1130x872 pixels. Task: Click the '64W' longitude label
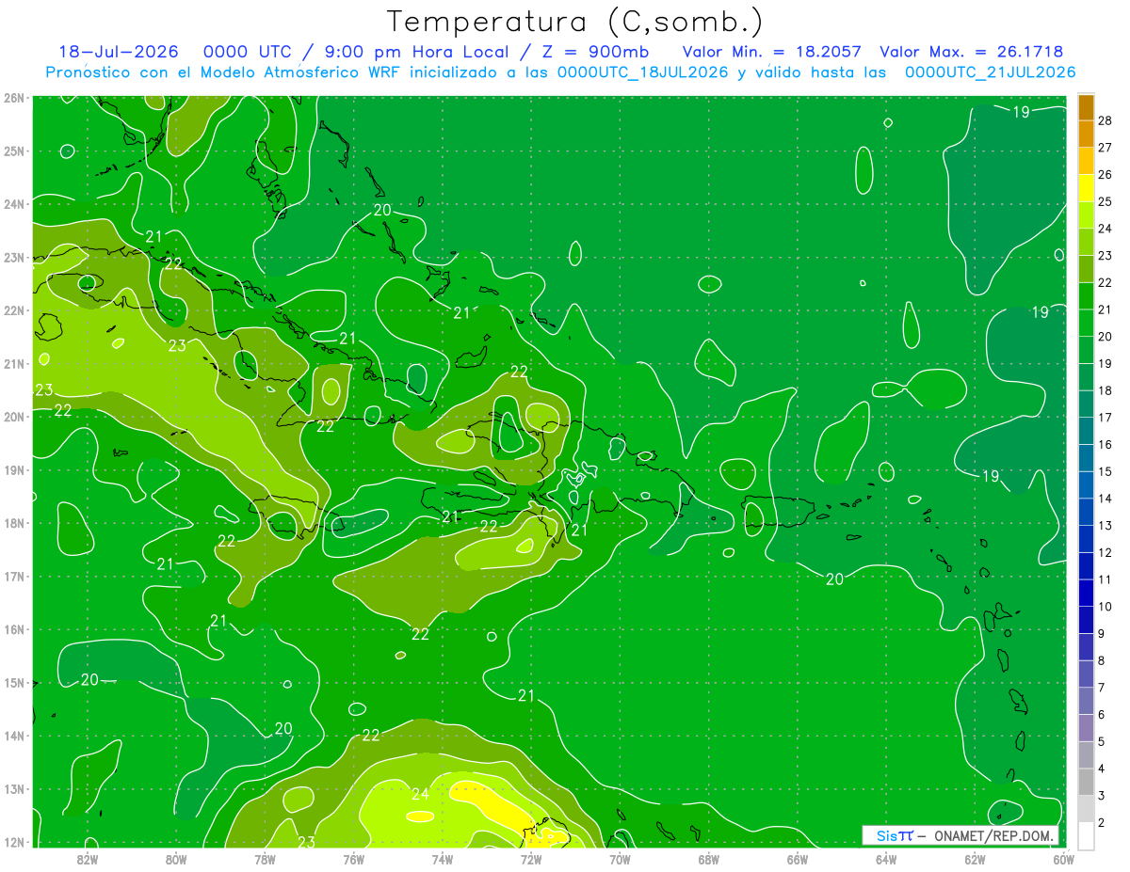tap(886, 859)
